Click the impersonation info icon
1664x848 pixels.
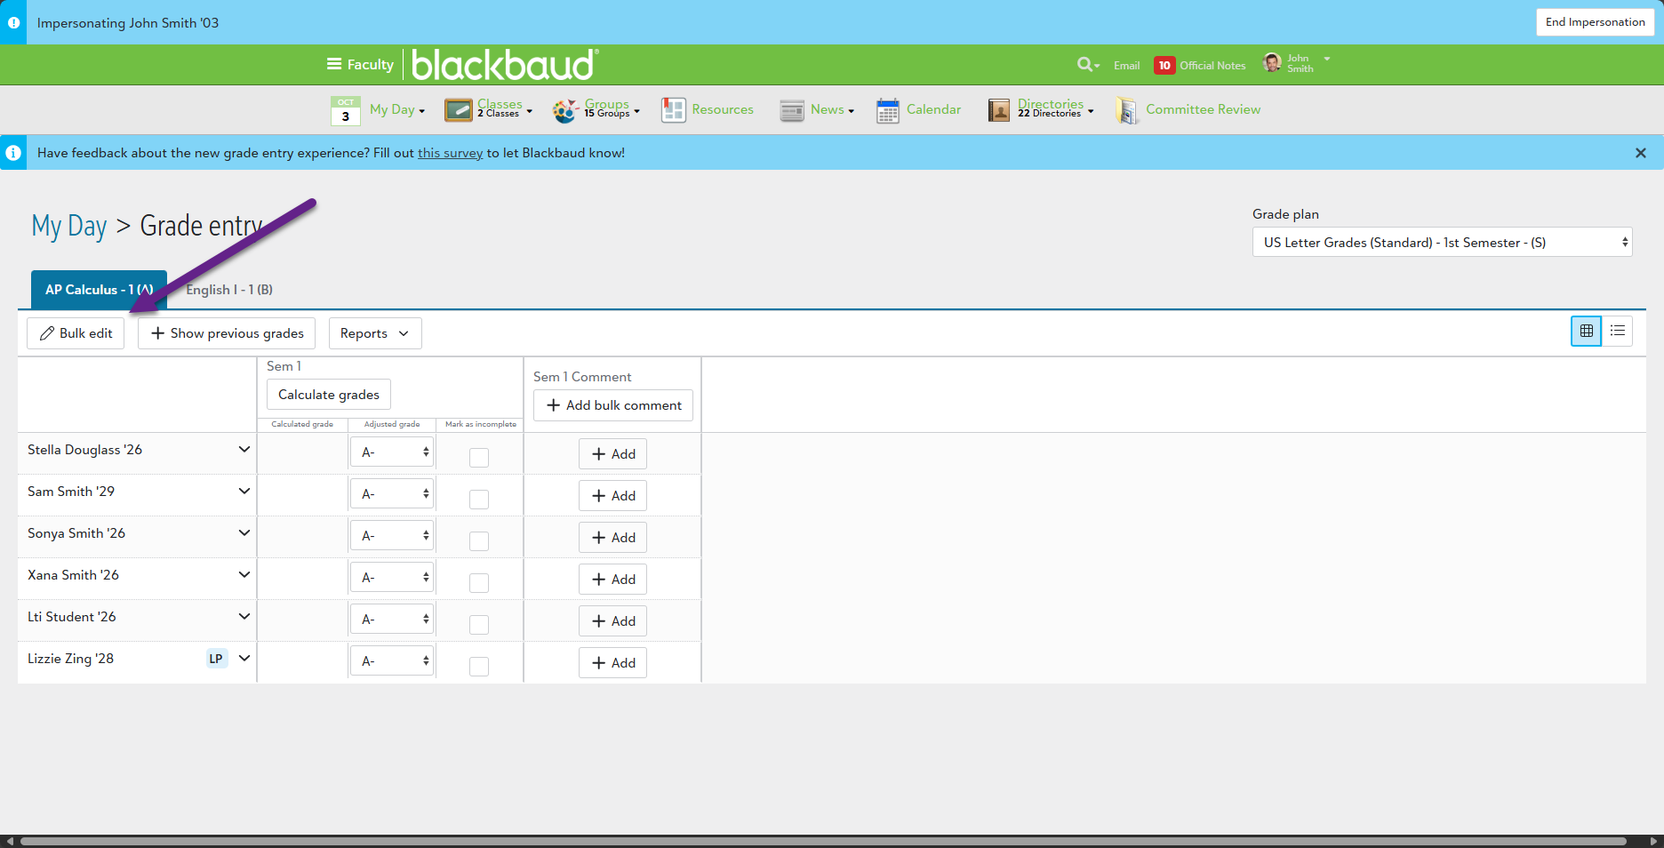[x=13, y=22]
